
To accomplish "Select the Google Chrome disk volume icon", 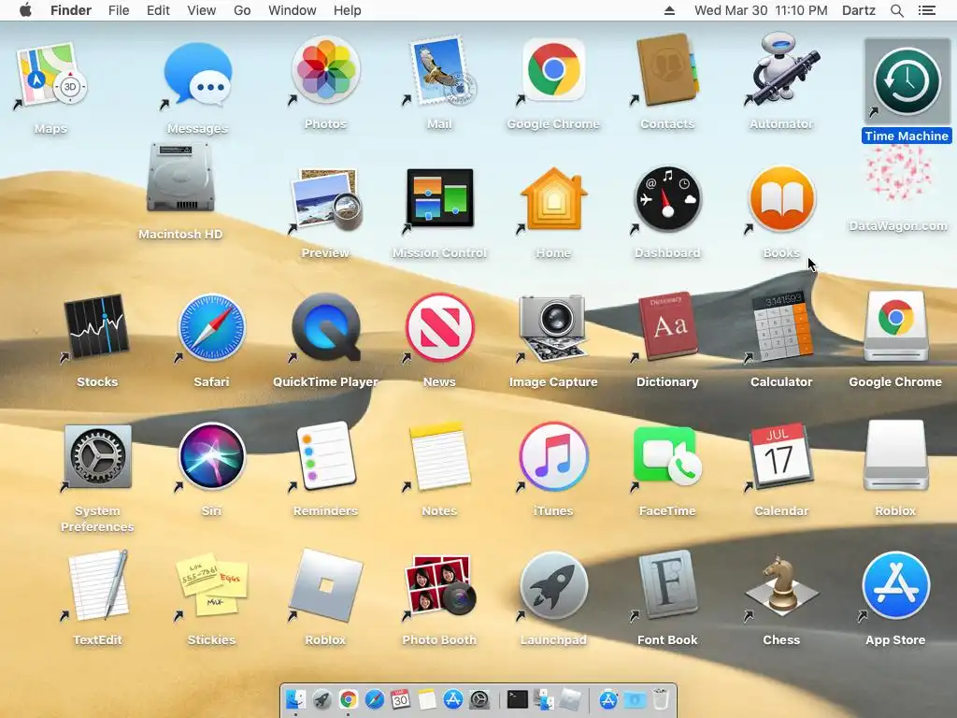I will tap(895, 326).
